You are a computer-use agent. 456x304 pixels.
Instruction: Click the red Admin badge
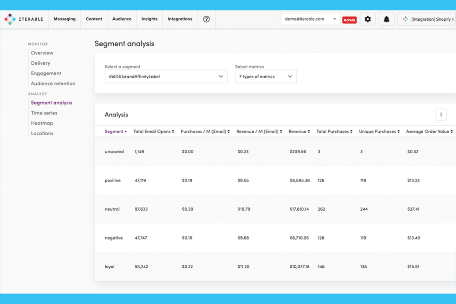(x=349, y=20)
